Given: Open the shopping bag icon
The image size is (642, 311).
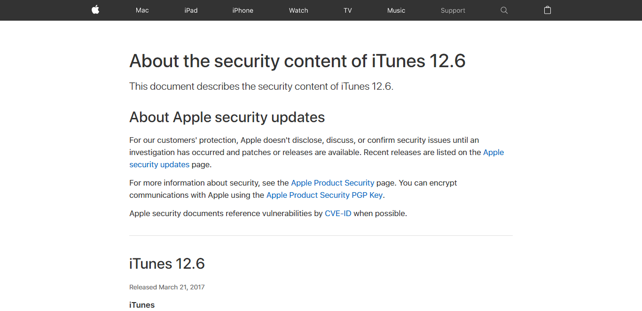Looking at the screenshot, I should pyautogui.click(x=548, y=10).
